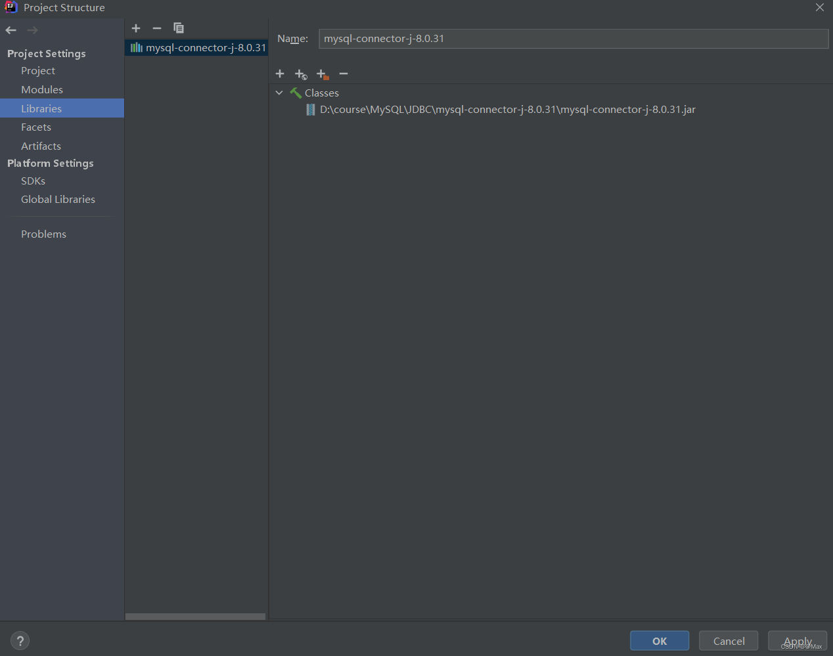Image resolution: width=833 pixels, height=656 pixels.
Task: Click the Project Settings heading
Action: point(47,54)
